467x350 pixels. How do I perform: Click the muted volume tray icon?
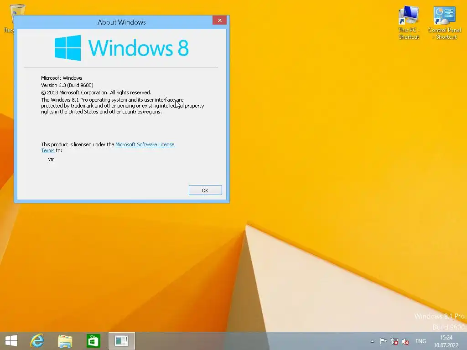405,341
